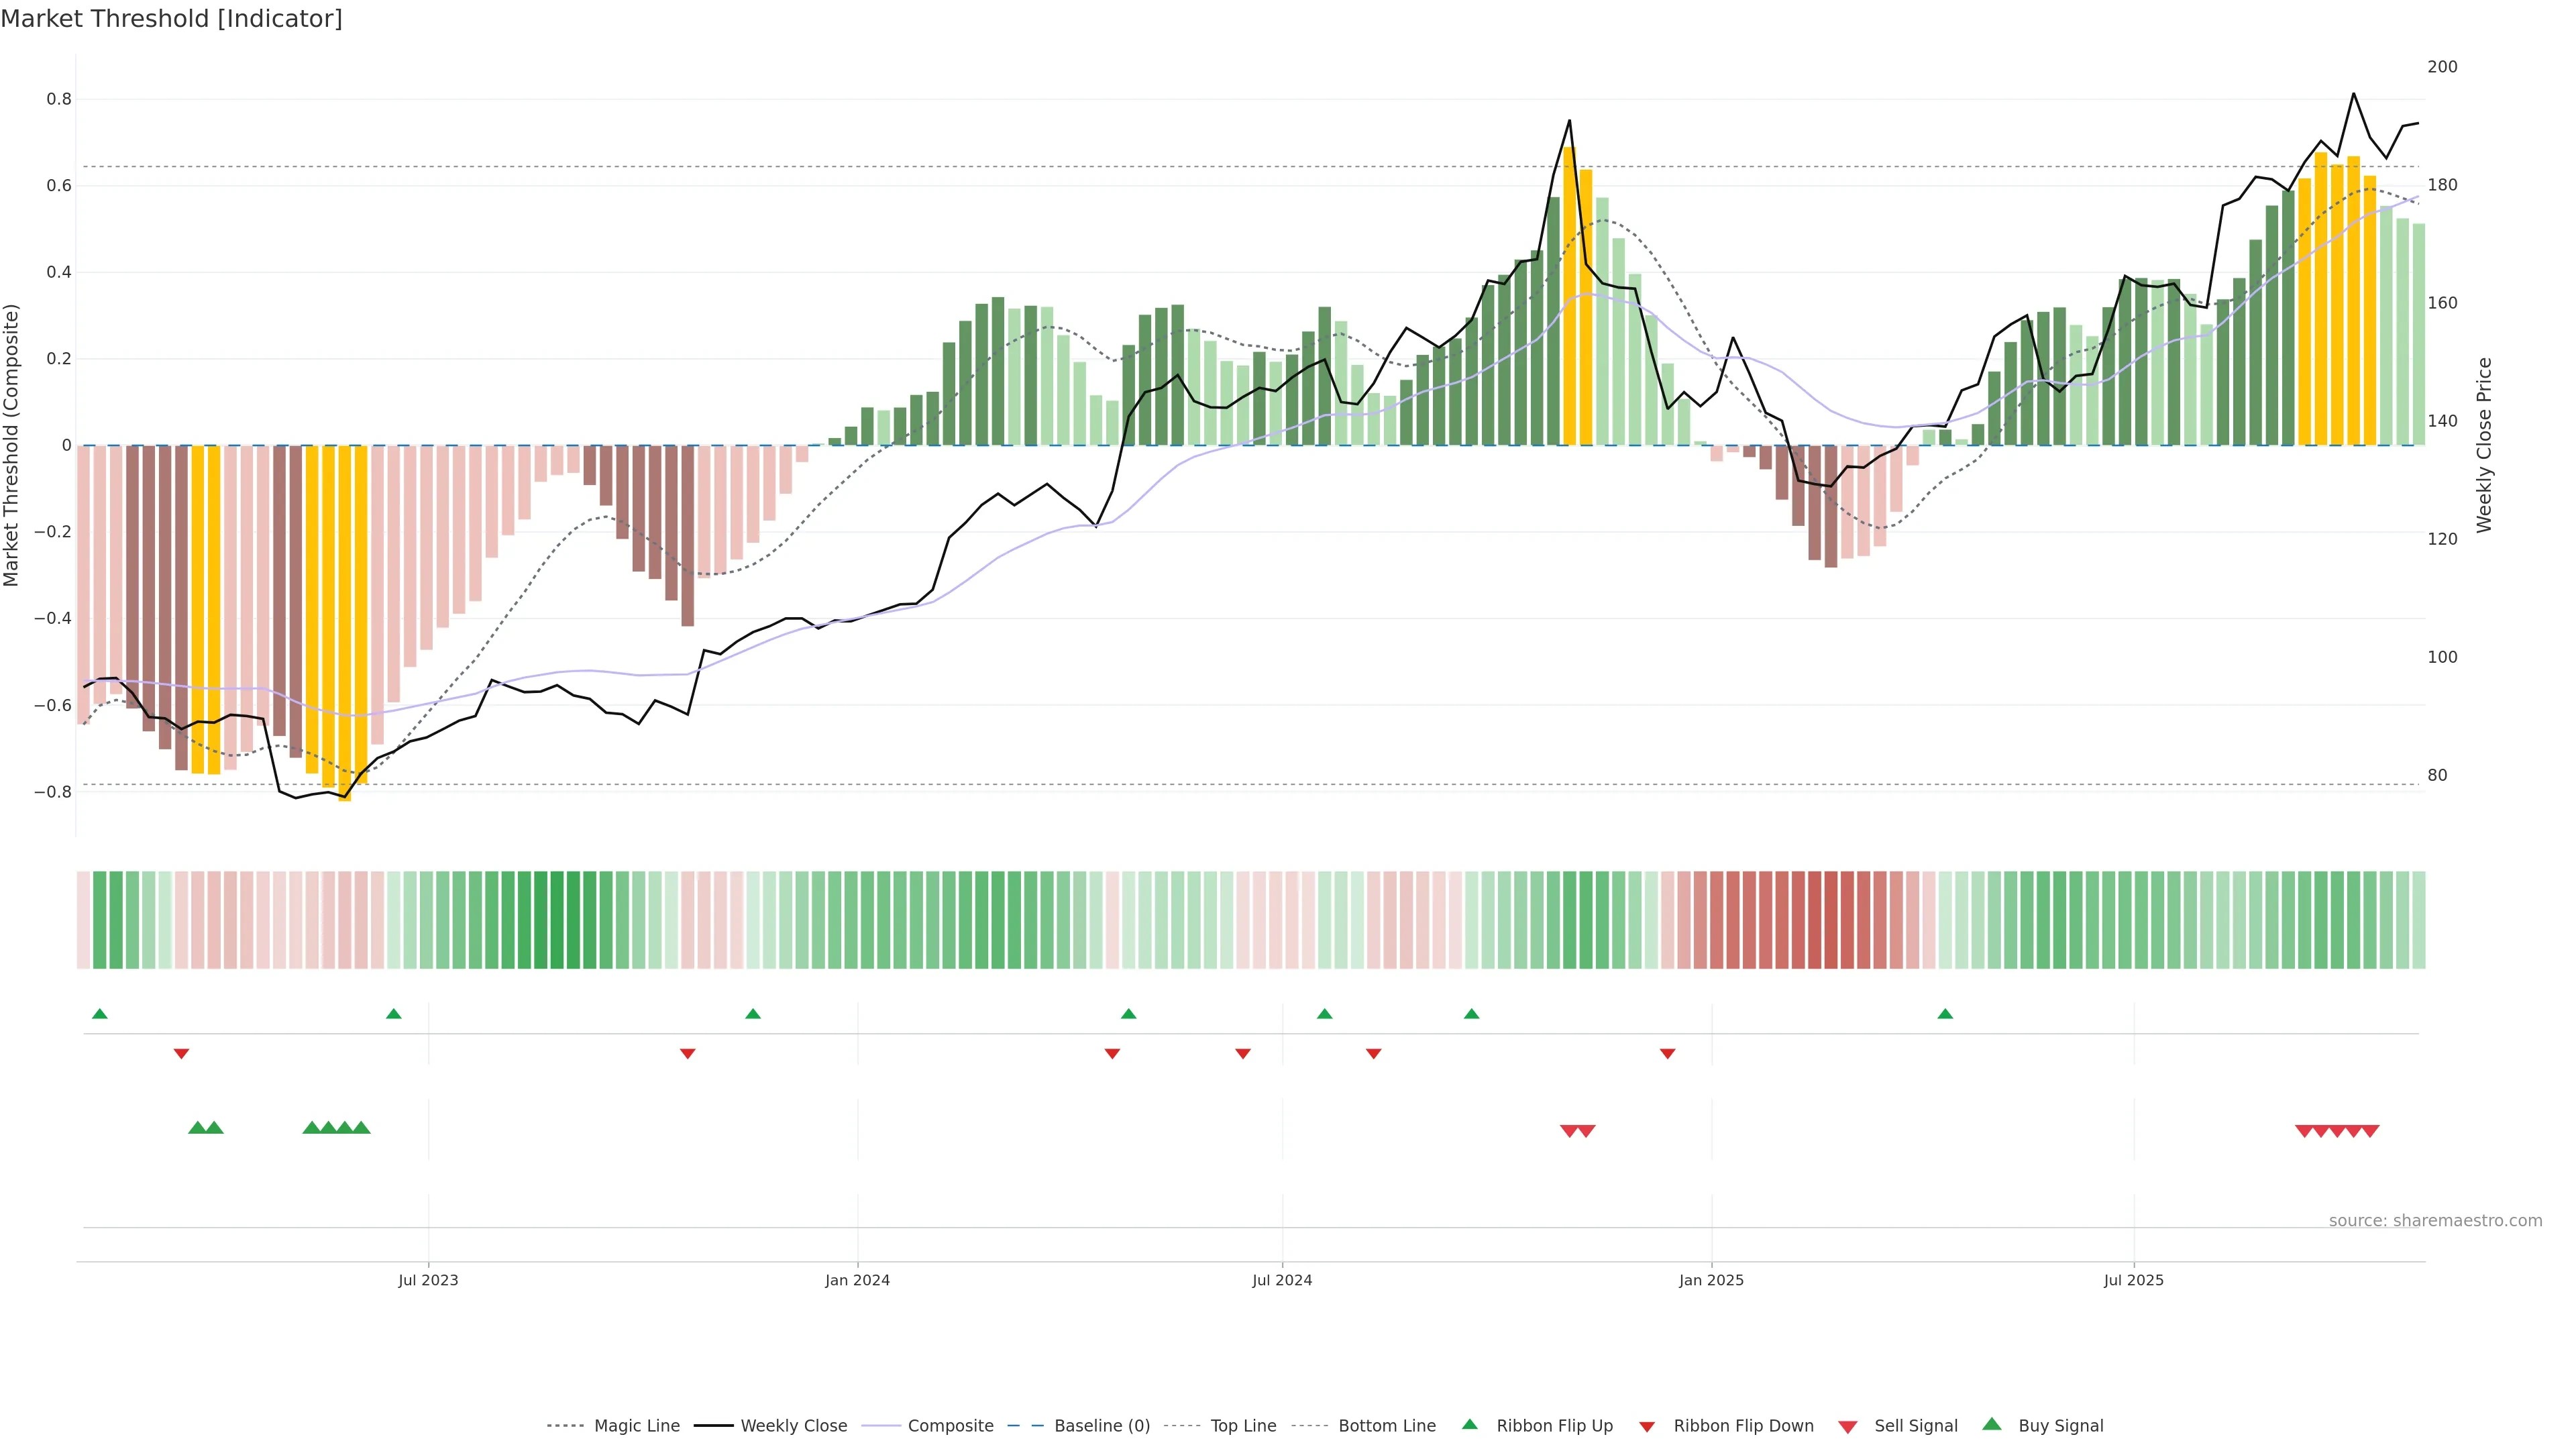
Task: Hide the Composite line via legend
Action: click(x=950, y=1426)
